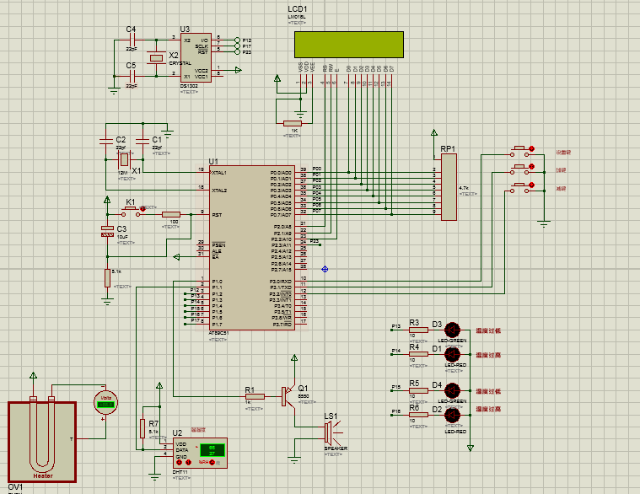
Task: Toggle the latch dot on the 设置键 button
Action: tap(531, 148)
